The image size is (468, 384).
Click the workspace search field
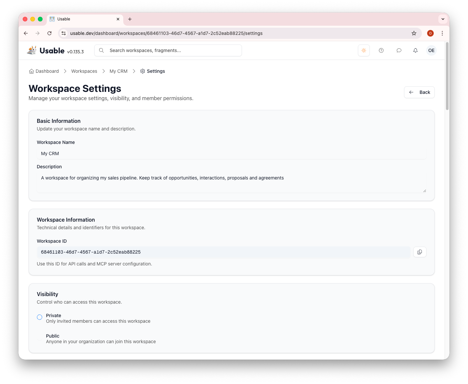[x=168, y=50]
